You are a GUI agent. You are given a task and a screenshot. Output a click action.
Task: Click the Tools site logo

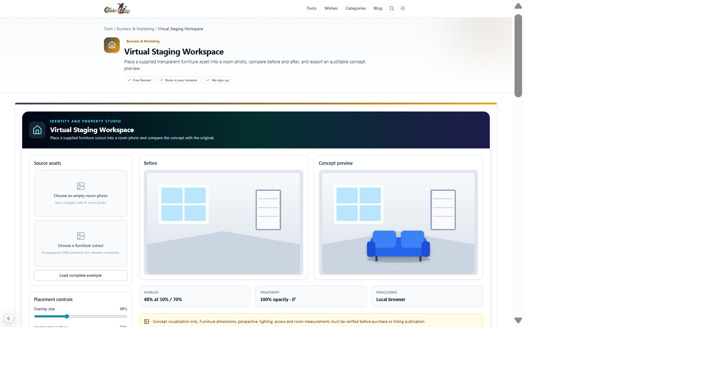(x=117, y=8)
